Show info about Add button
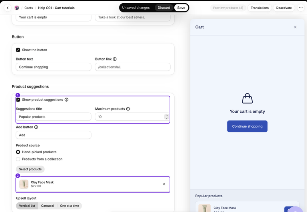Screen dimensions: 307x212 36,127
